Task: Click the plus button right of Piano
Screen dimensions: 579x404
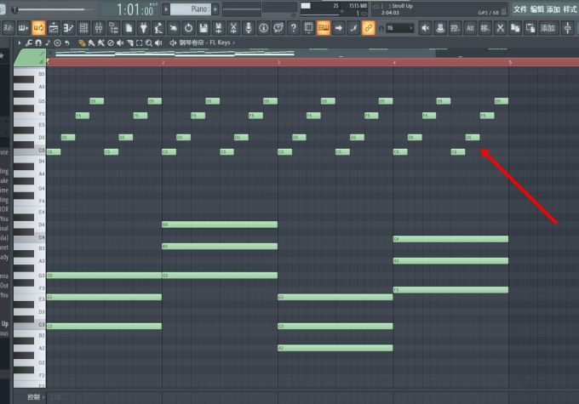Action: [x=215, y=9]
